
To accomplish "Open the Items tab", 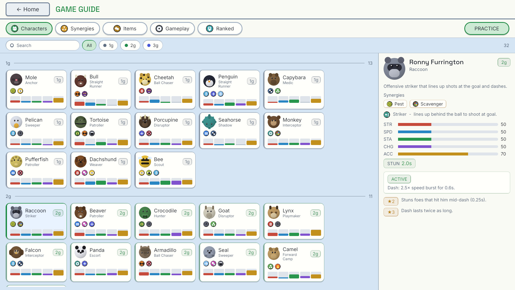I will pos(125,28).
